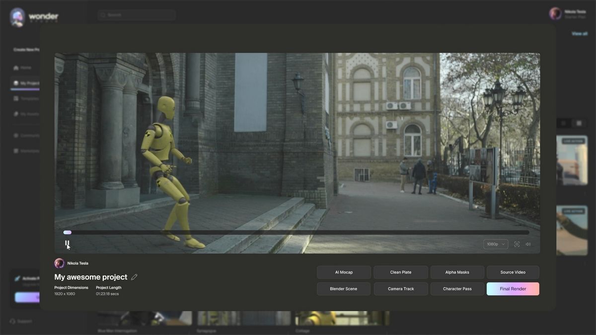Viewport: 596px width, 335px height.
Task: Click the Final Render button
Action: (513, 289)
